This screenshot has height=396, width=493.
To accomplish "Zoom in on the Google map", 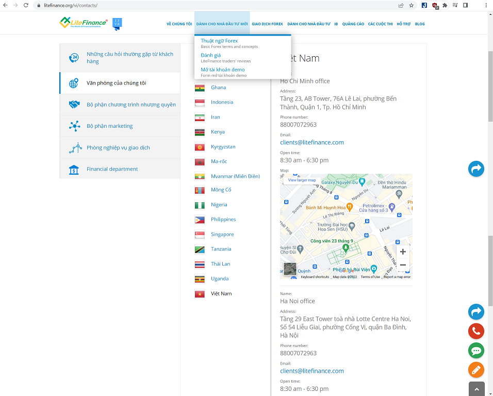I will [x=403, y=252].
